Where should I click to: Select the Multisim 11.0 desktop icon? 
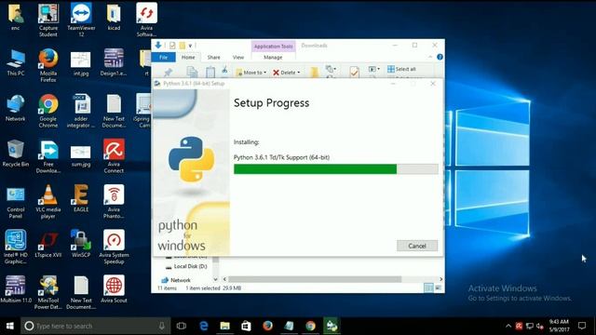16,289
